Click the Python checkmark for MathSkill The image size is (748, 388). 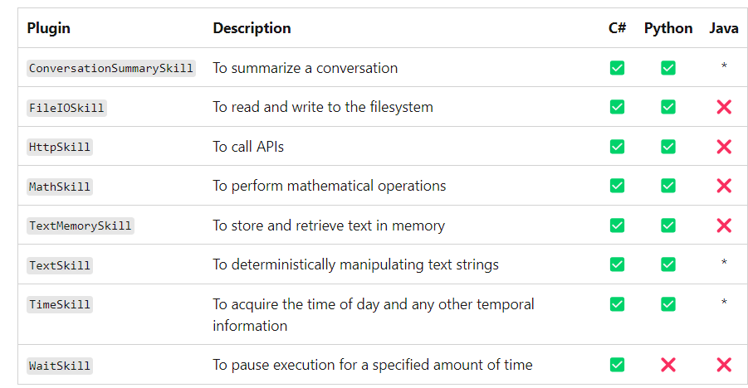point(667,186)
